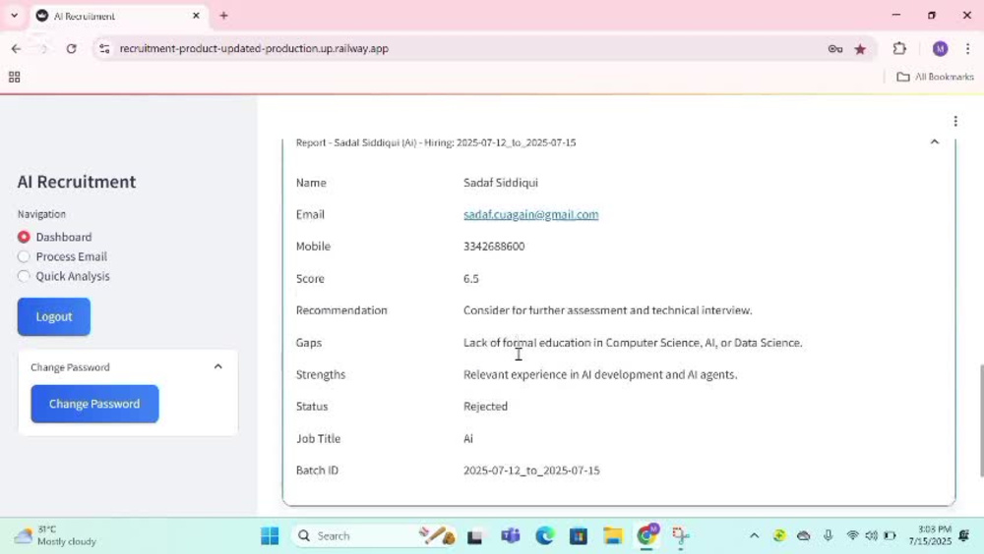Click the page vertical scrollbar thumb

click(981, 421)
